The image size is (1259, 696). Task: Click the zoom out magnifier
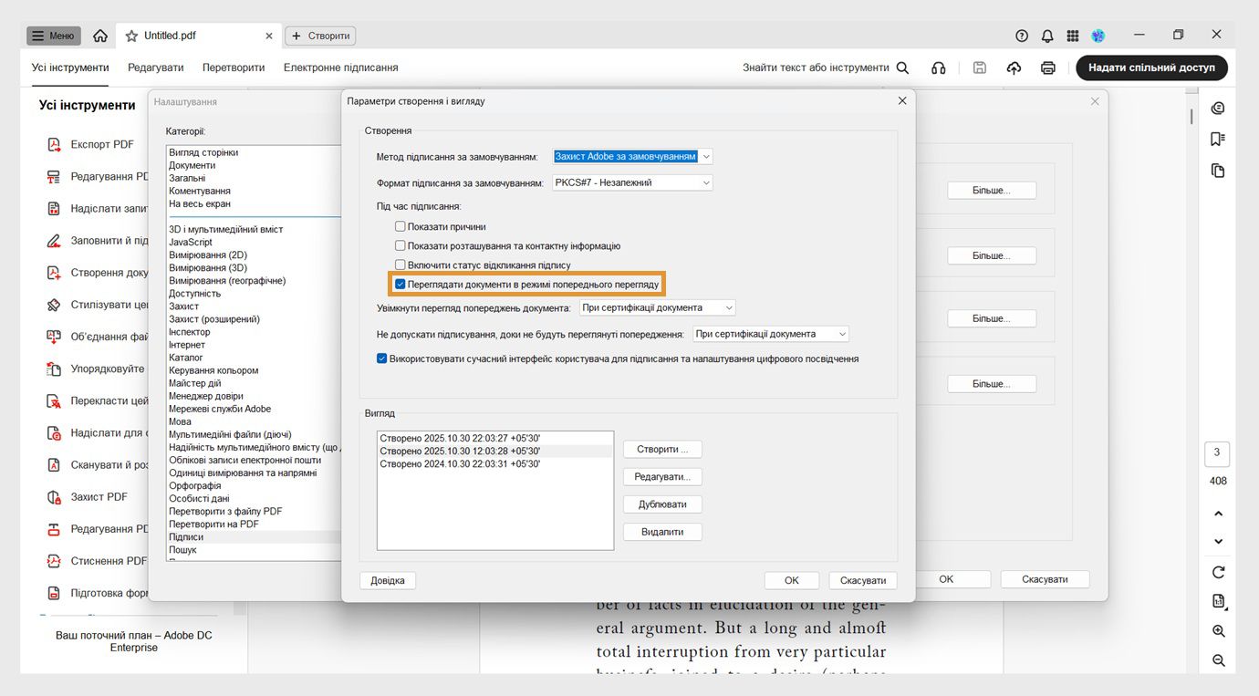point(1218,660)
